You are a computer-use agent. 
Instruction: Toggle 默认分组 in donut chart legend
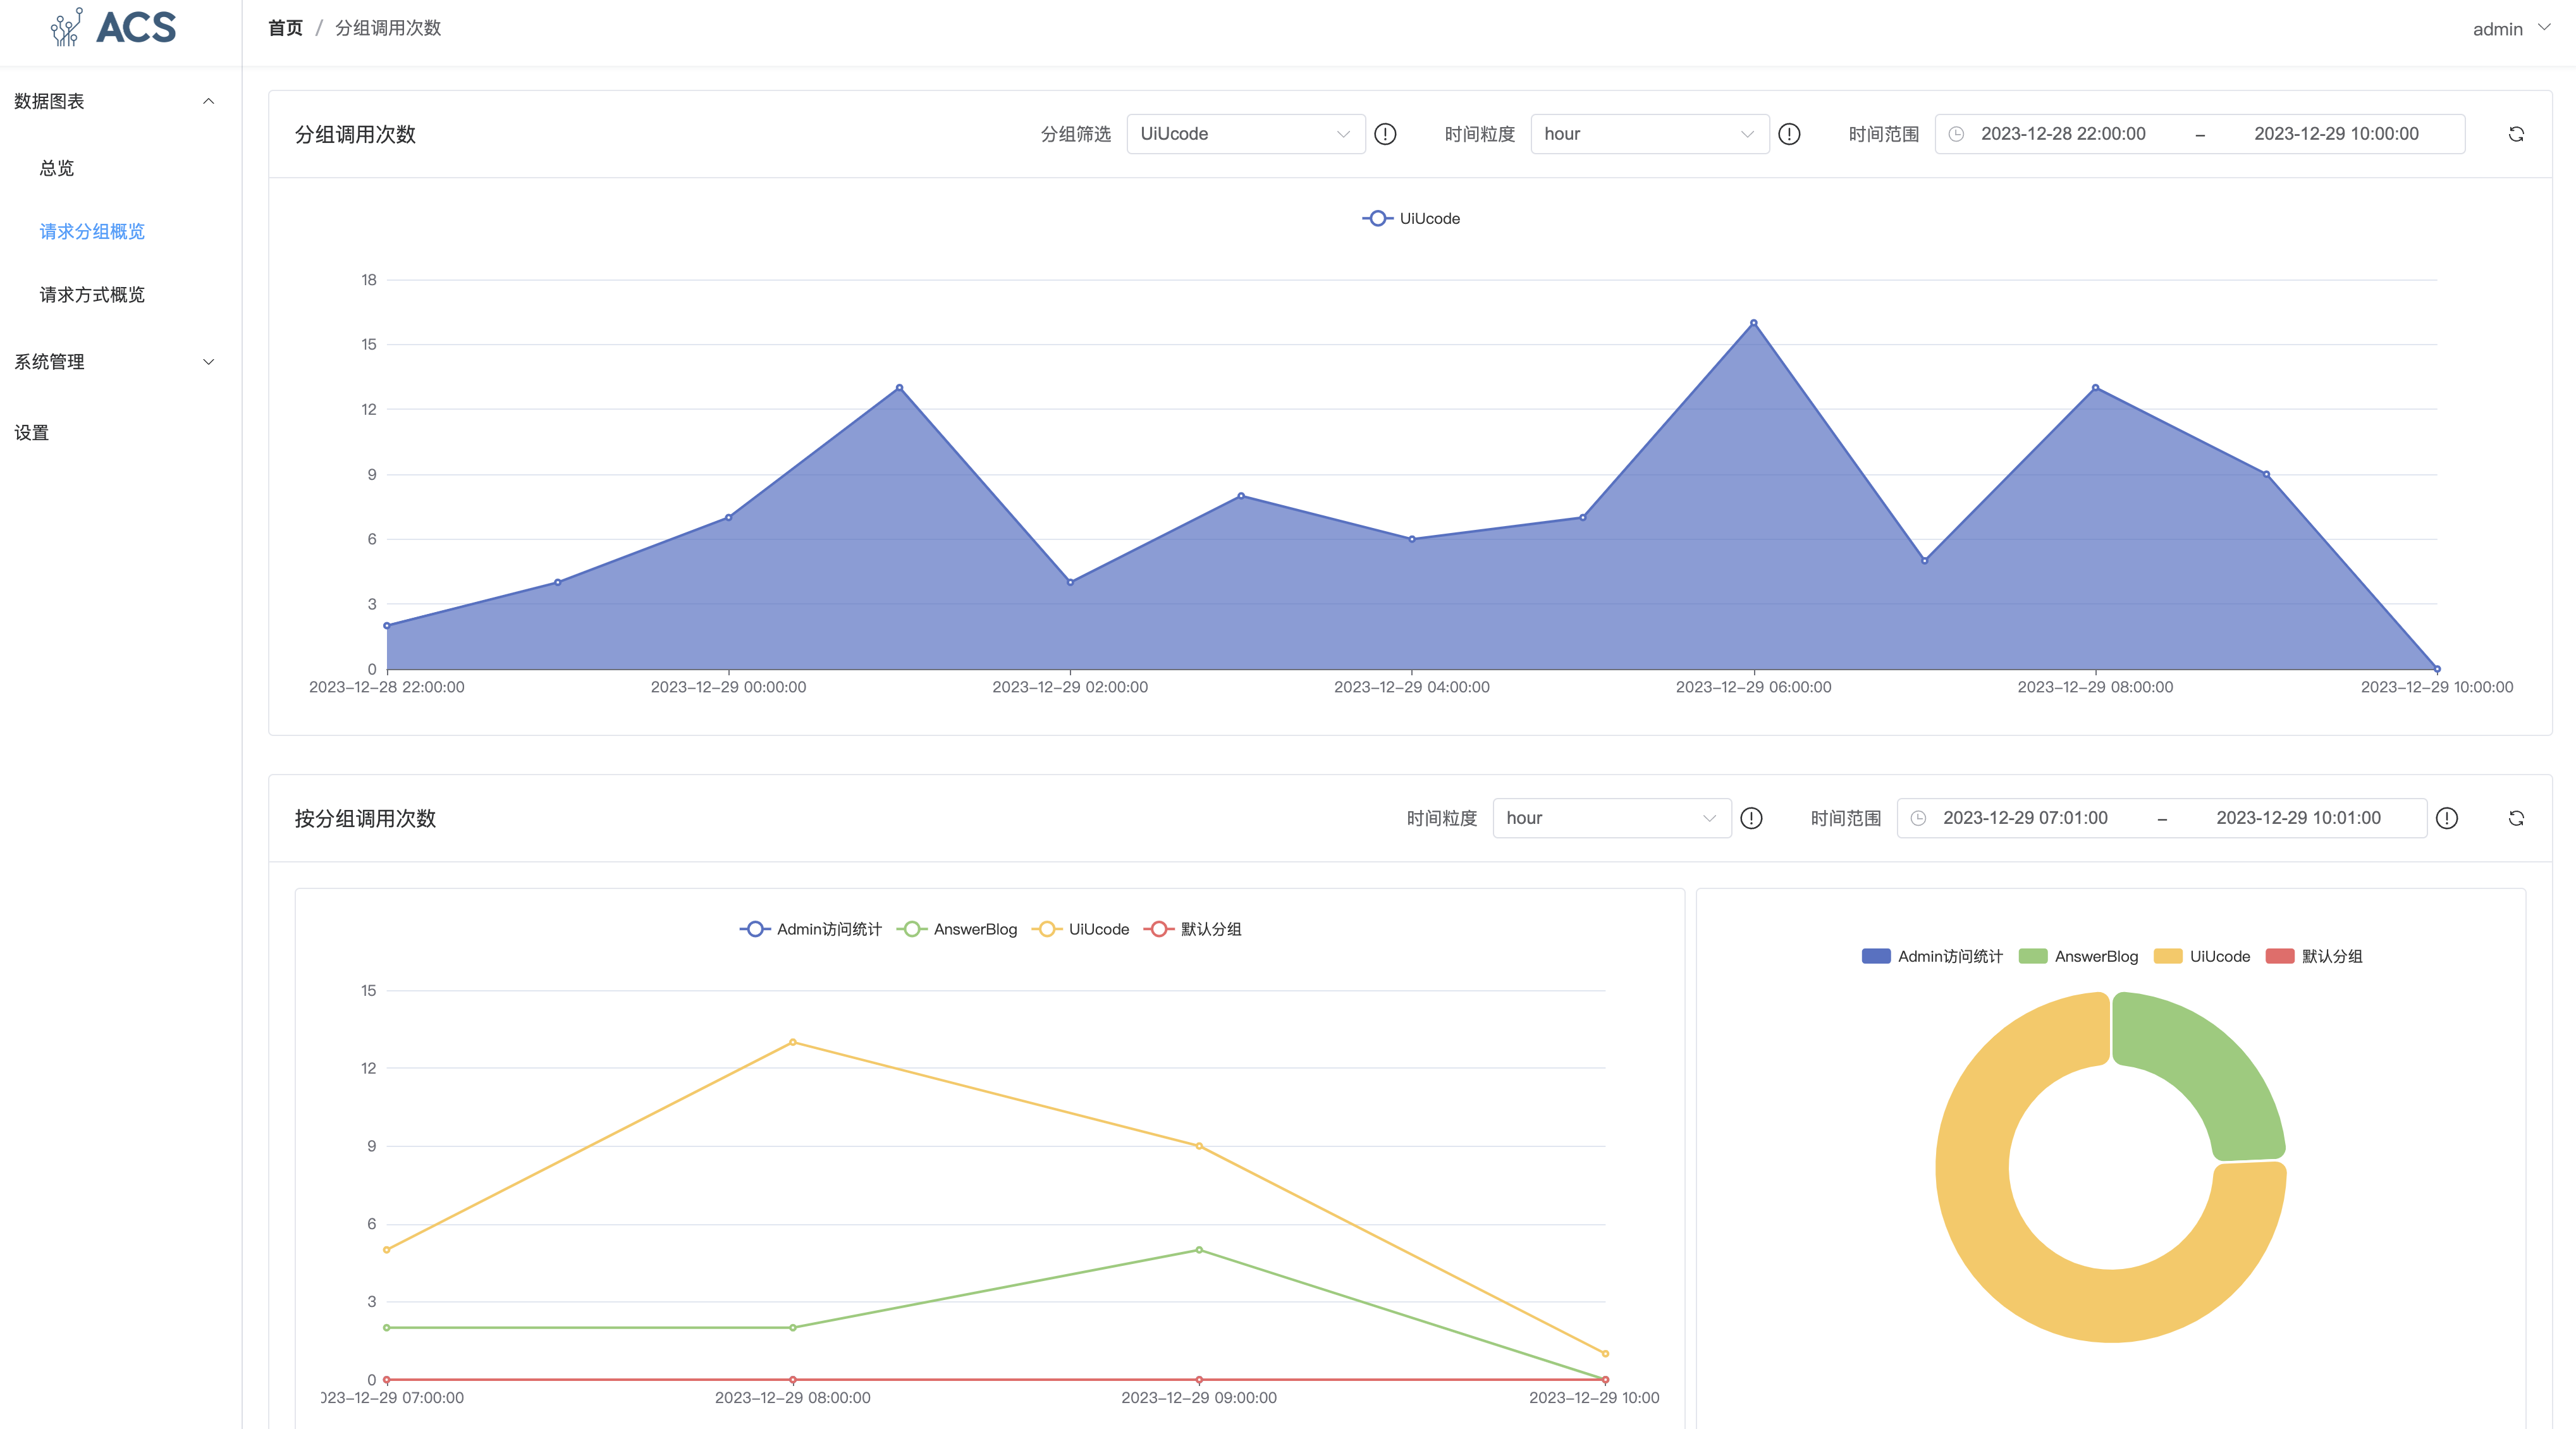[x=2314, y=956]
